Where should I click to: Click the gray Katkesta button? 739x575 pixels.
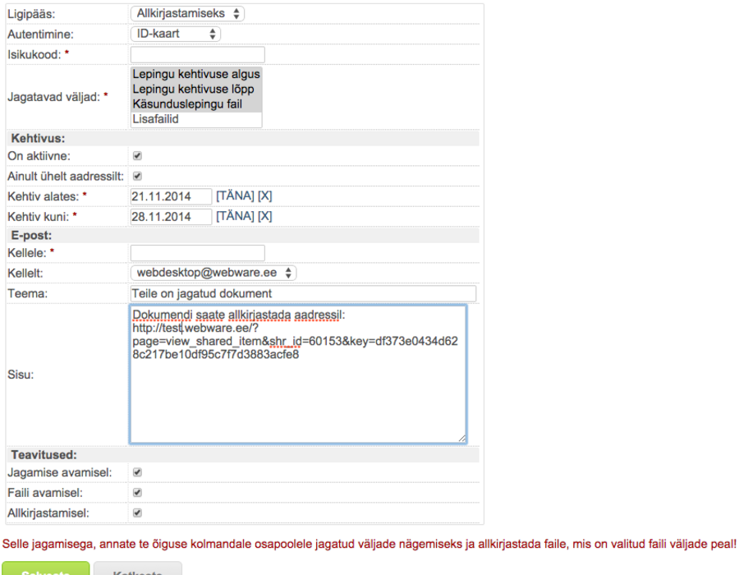(x=138, y=568)
